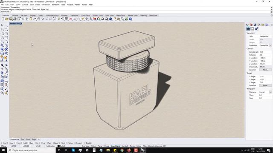Click the Wallpaper Filename browse button
The image size is (273, 153).
270,92
